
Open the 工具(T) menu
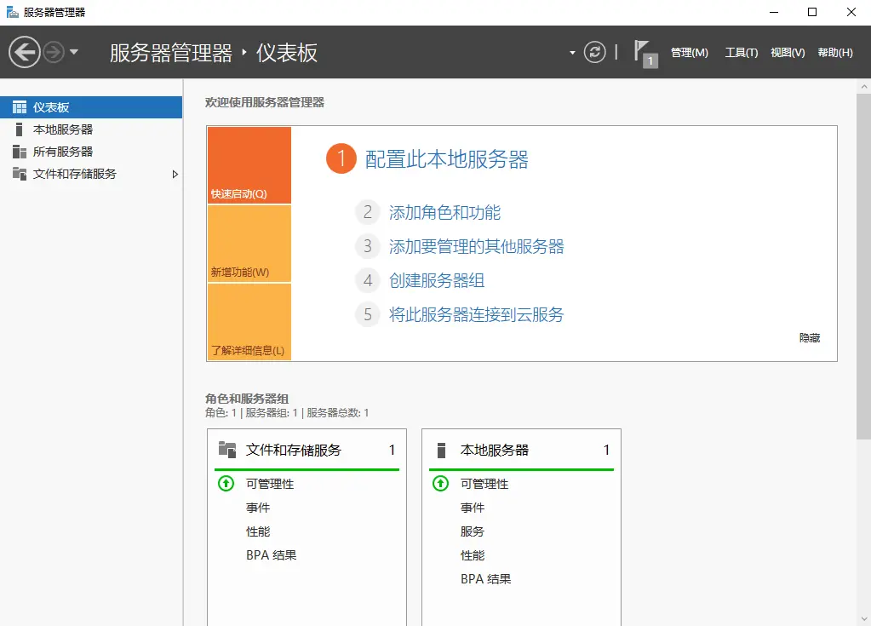coord(741,52)
